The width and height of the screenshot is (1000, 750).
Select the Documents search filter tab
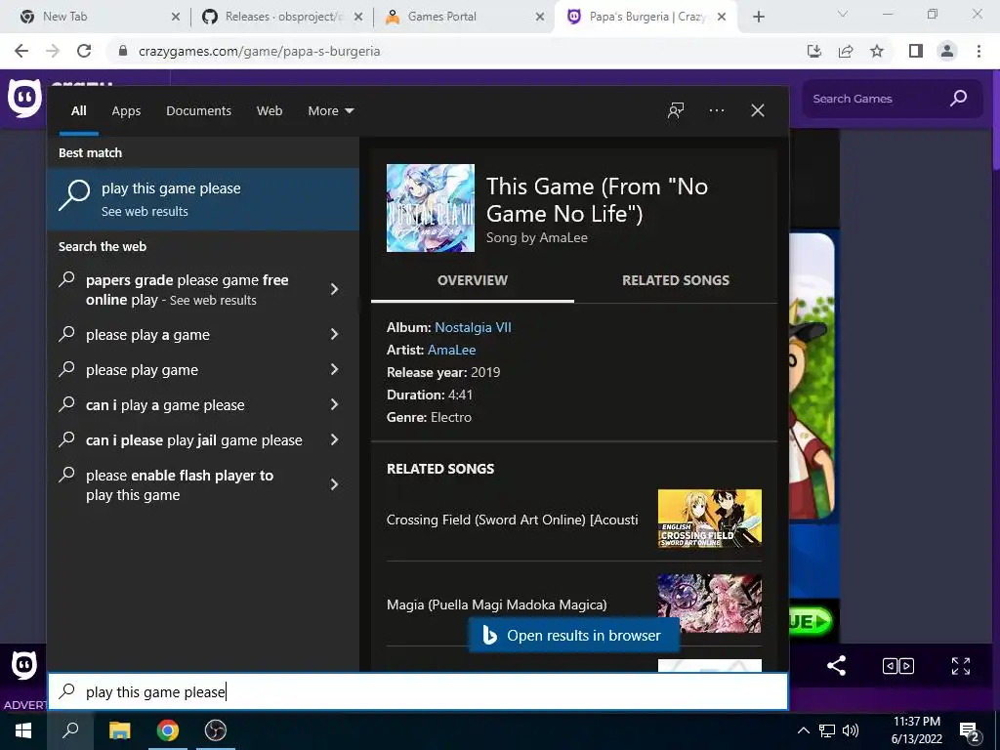[x=198, y=111]
